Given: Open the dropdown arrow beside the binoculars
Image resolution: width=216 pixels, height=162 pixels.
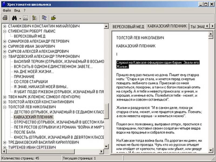Looking at the screenshot, I should (20, 18).
